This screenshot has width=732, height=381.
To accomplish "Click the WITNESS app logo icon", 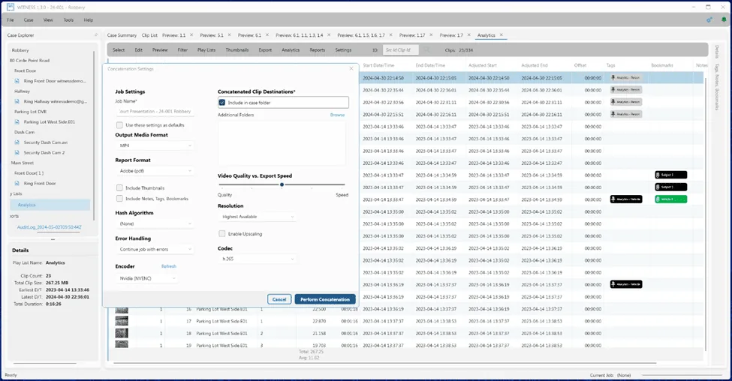I will [x=11, y=7].
